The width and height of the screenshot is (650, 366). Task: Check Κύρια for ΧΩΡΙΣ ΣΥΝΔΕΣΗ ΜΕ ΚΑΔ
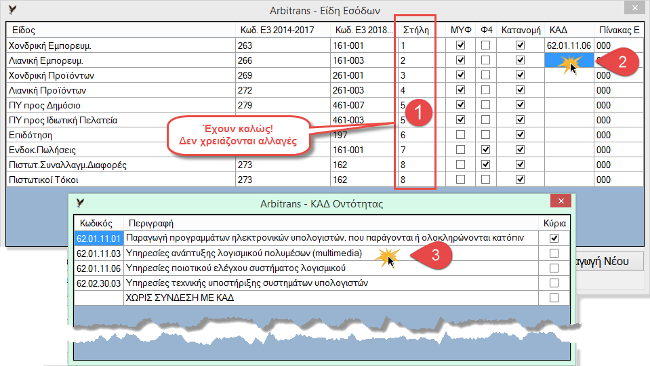[554, 298]
